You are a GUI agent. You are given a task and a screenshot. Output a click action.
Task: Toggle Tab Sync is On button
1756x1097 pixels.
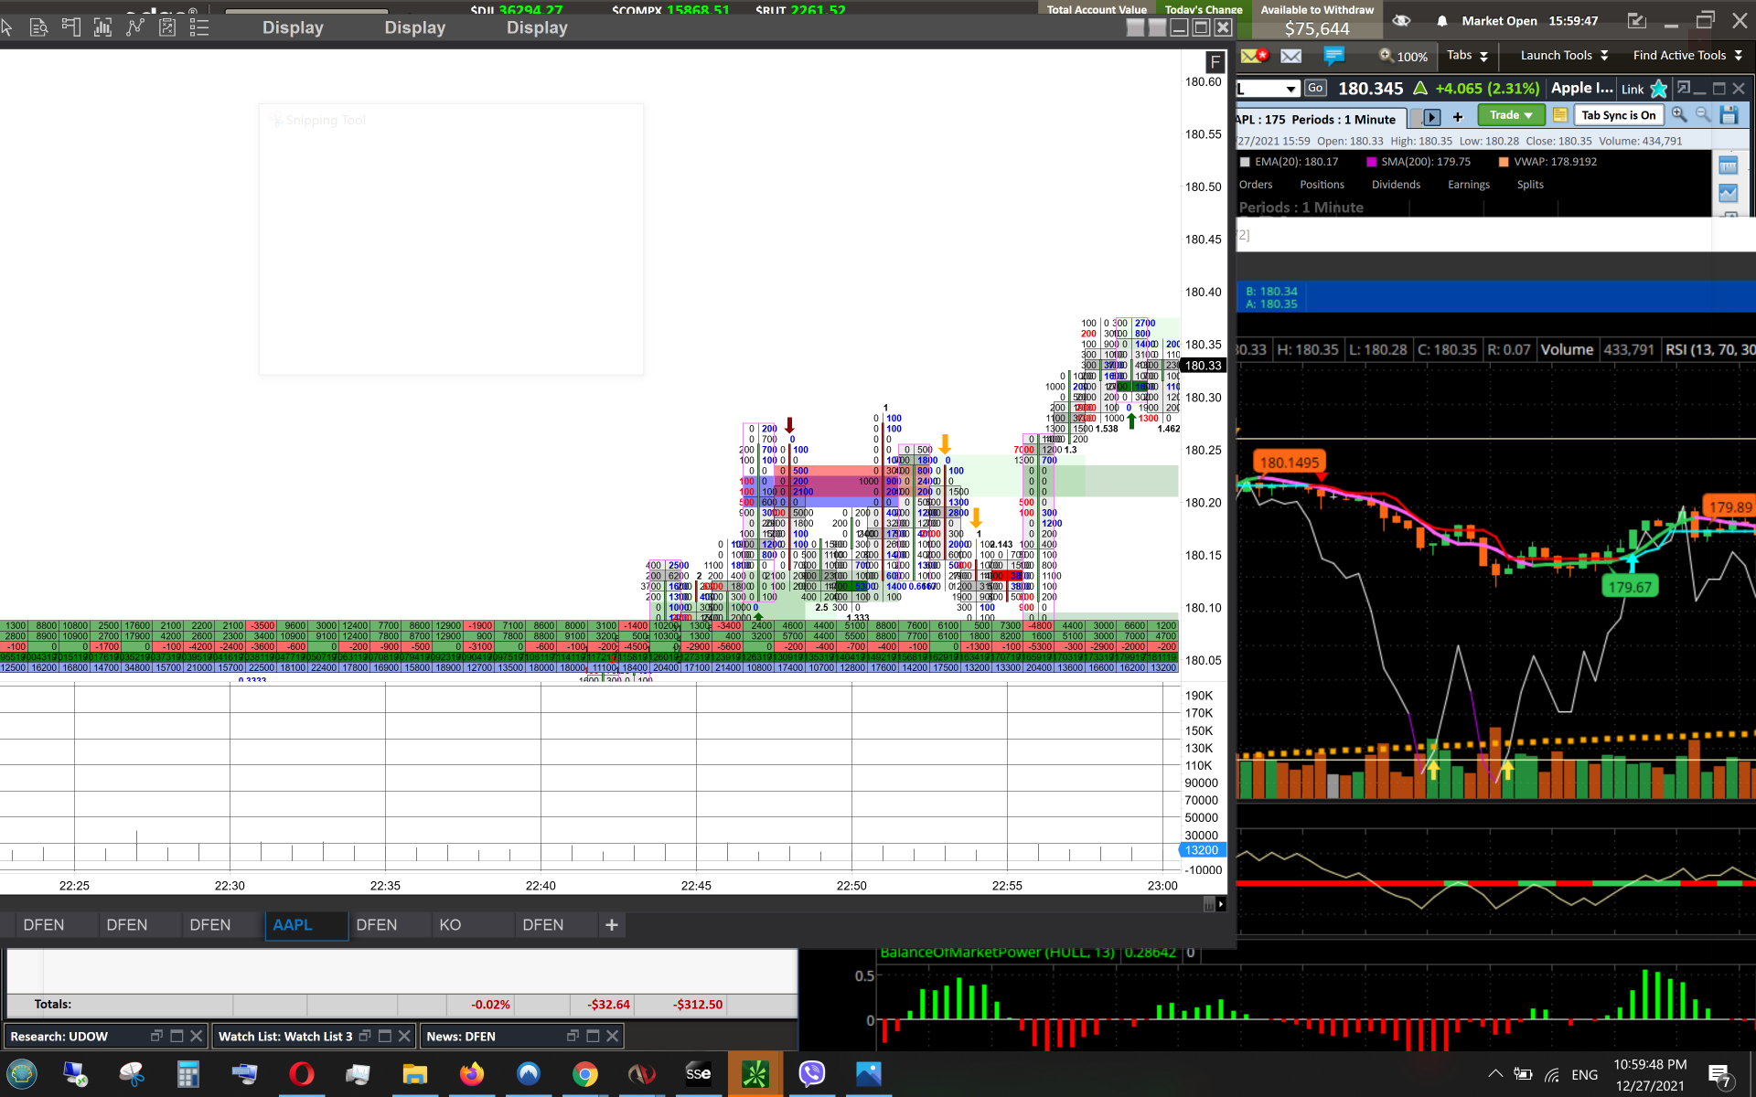coord(1618,115)
